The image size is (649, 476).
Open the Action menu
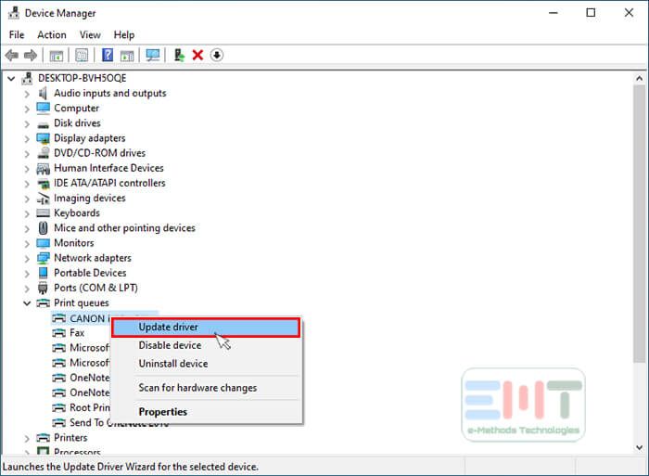pos(52,35)
